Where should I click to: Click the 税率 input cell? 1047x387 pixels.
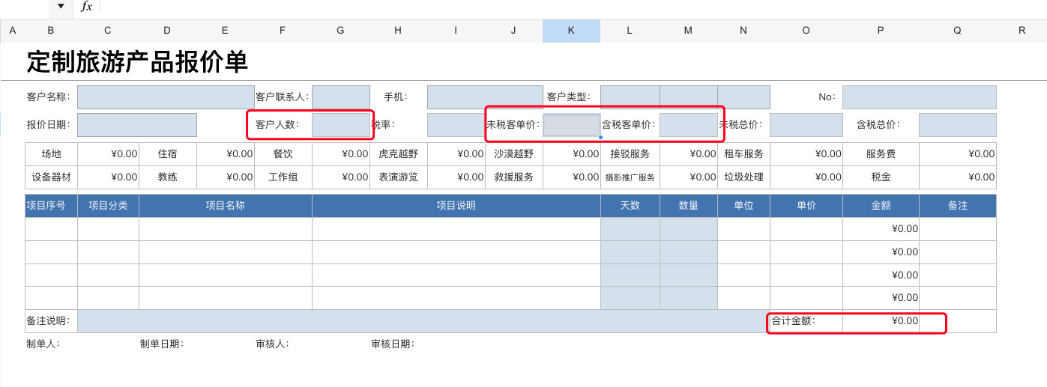[456, 125]
